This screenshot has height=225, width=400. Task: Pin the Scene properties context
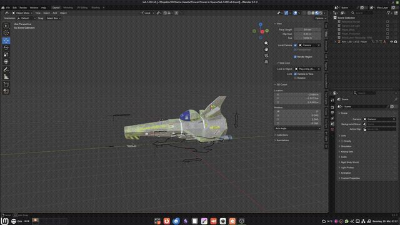396,99
